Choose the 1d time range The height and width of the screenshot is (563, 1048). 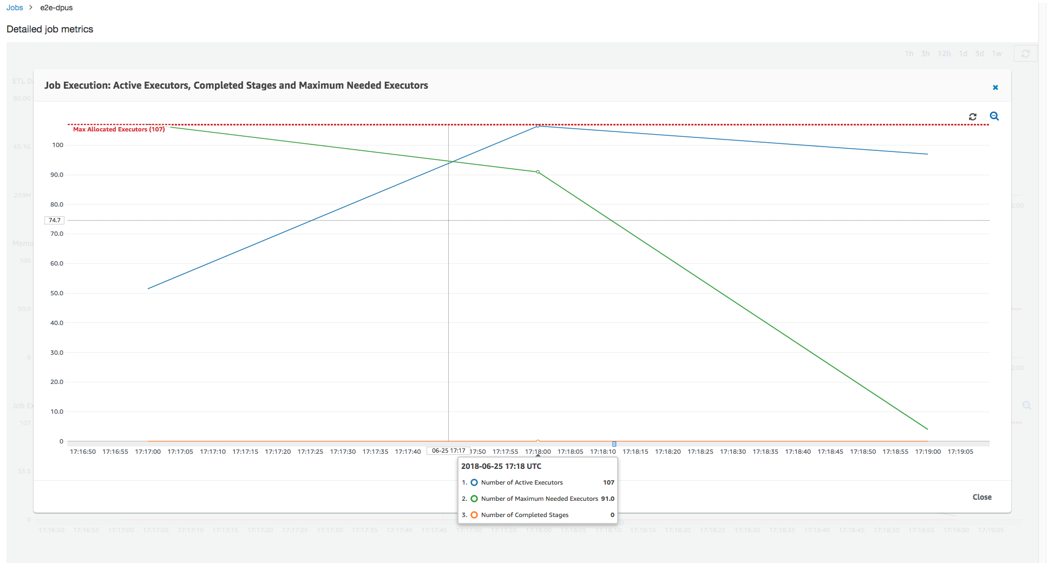[x=962, y=54]
